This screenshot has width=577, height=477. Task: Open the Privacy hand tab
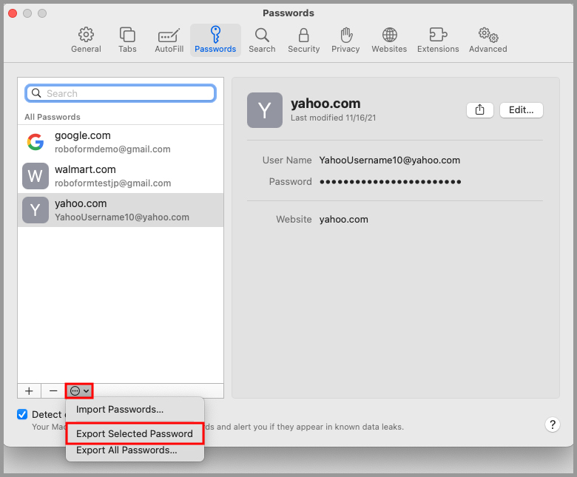tap(345, 40)
